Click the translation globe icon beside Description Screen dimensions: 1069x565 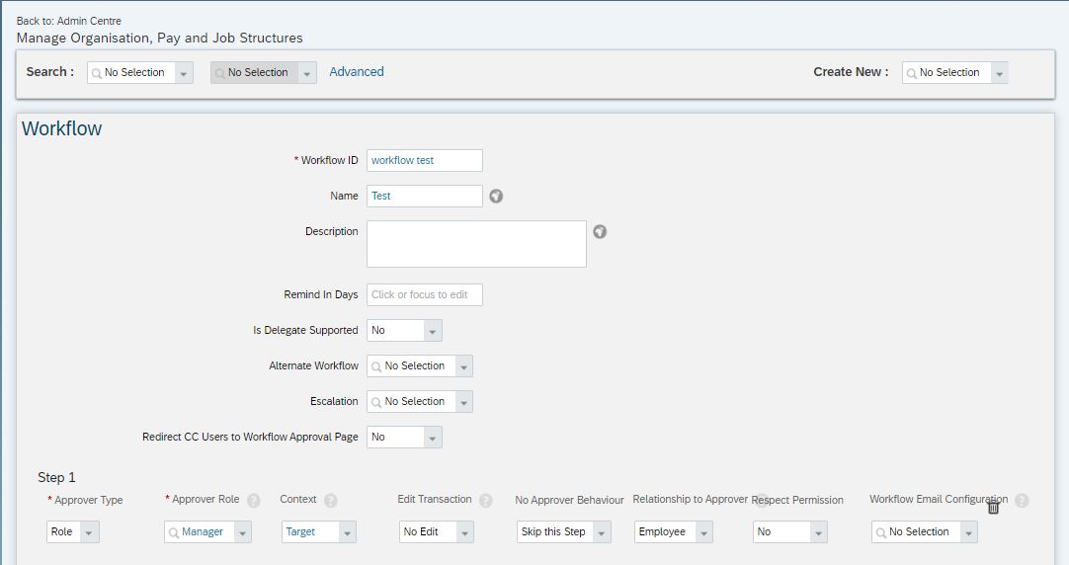coord(600,232)
